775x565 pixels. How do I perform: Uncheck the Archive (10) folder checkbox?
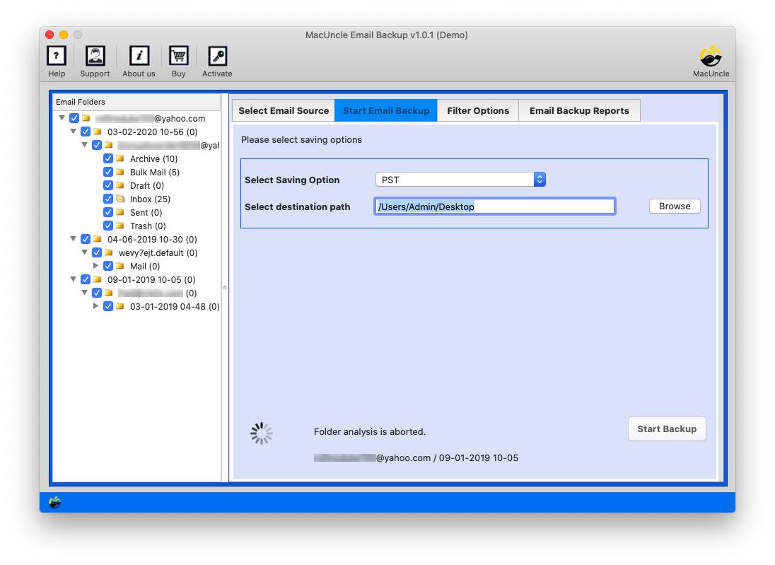coord(108,158)
